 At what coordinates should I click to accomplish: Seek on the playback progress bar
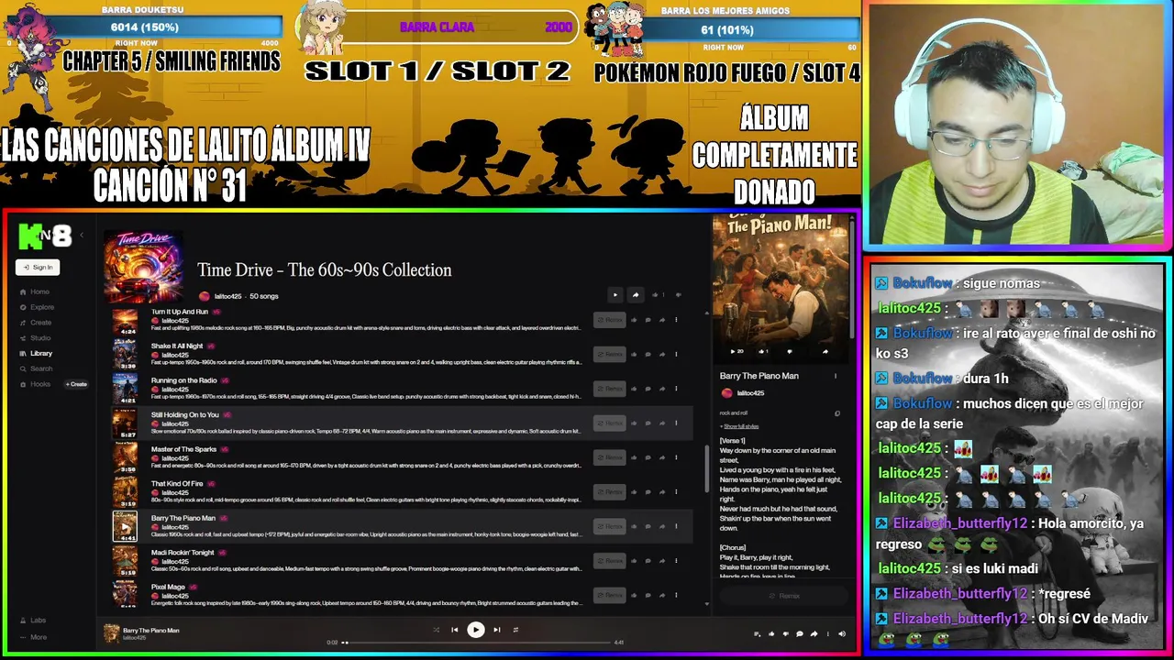pos(477,643)
